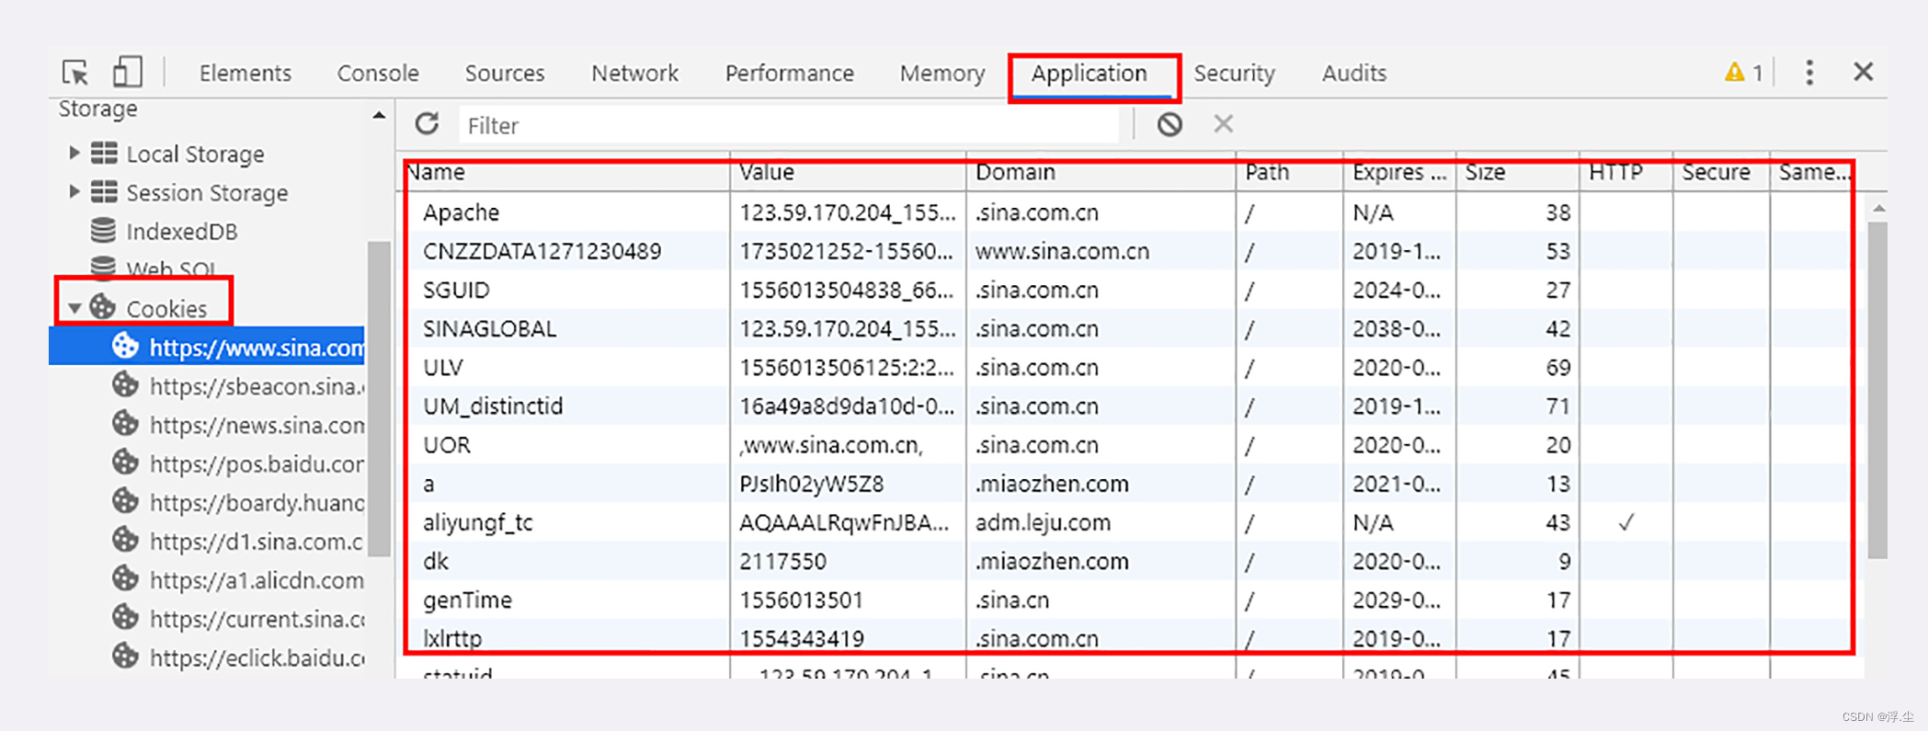The height and width of the screenshot is (731, 1928).
Task: Select the https://boardy.huanc cookie origin
Action: [257, 502]
